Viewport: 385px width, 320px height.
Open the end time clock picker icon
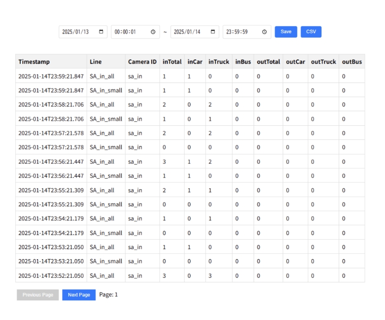(264, 32)
